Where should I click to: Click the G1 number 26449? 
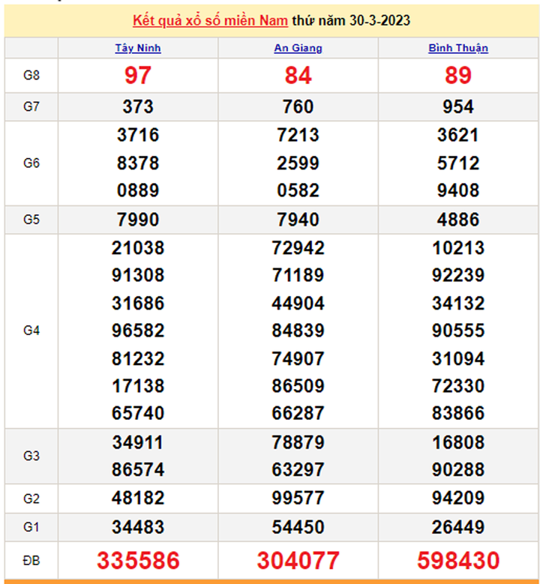pyautogui.click(x=457, y=527)
